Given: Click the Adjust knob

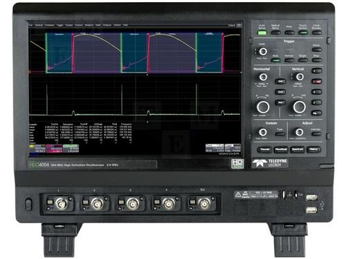Looking at the screenshot, I should pyautogui.click(x=300, y=132).
